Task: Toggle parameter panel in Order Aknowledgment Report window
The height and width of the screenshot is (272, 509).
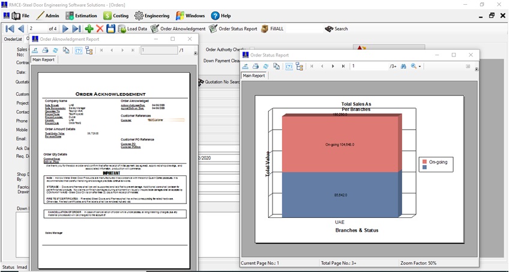Action: click(79, 50)
